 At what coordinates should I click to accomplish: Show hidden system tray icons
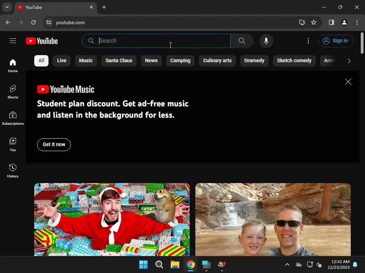(x=287, y=264)
